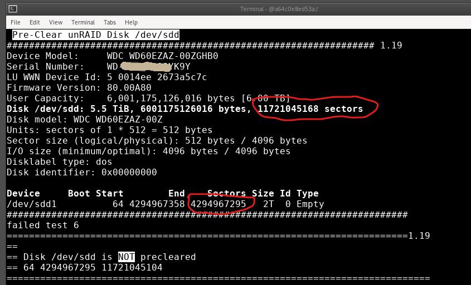Click the 'Size Id Type' header text
Viewport: 471px width, 285px height.
pyautogui.click(x=285, y=194)
